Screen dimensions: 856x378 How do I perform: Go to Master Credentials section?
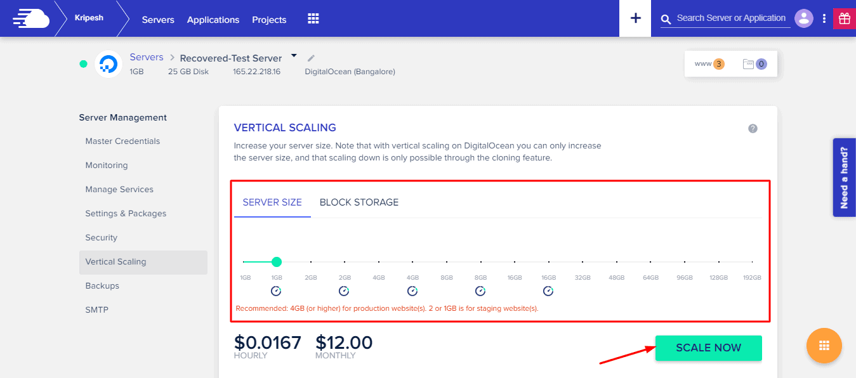[122, 141]
